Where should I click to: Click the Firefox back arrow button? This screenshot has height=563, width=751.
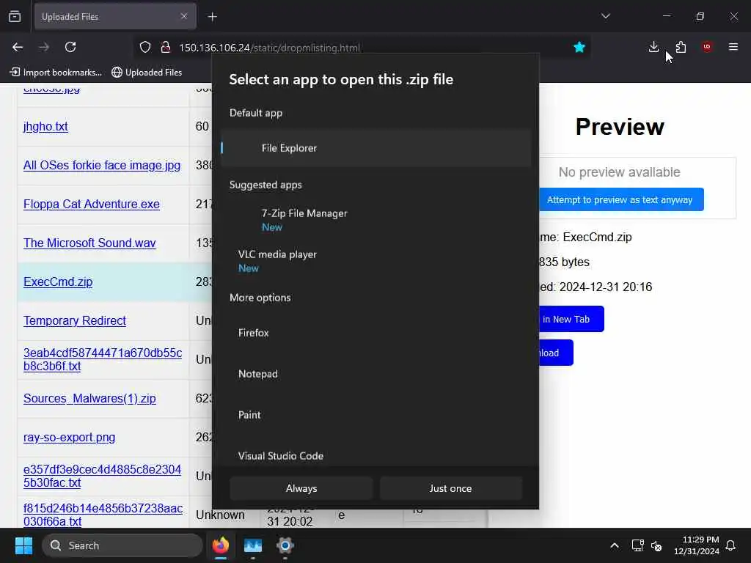18,47
